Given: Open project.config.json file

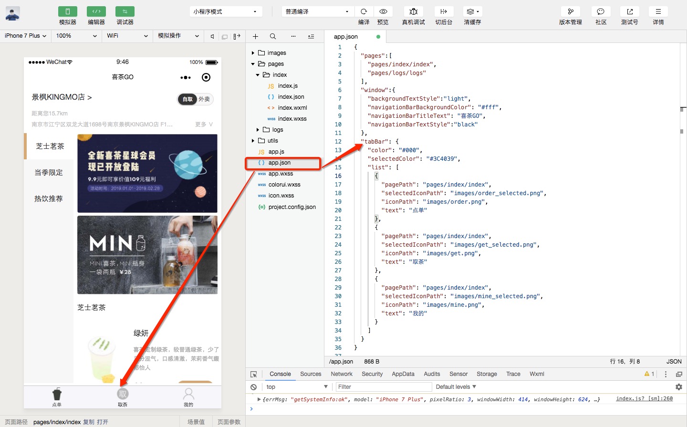Looking at the screenshot, I should pos(292,207).
